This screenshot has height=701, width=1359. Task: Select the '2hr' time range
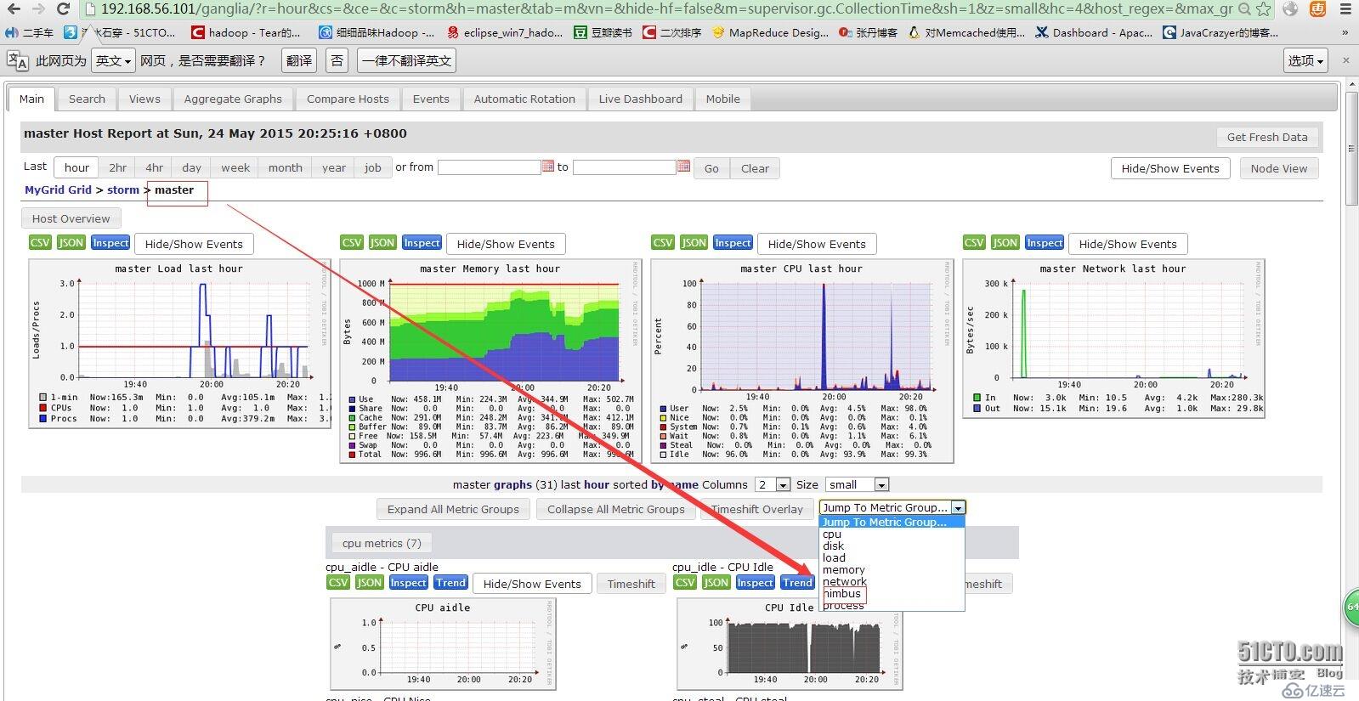click(x=118, y=167)
